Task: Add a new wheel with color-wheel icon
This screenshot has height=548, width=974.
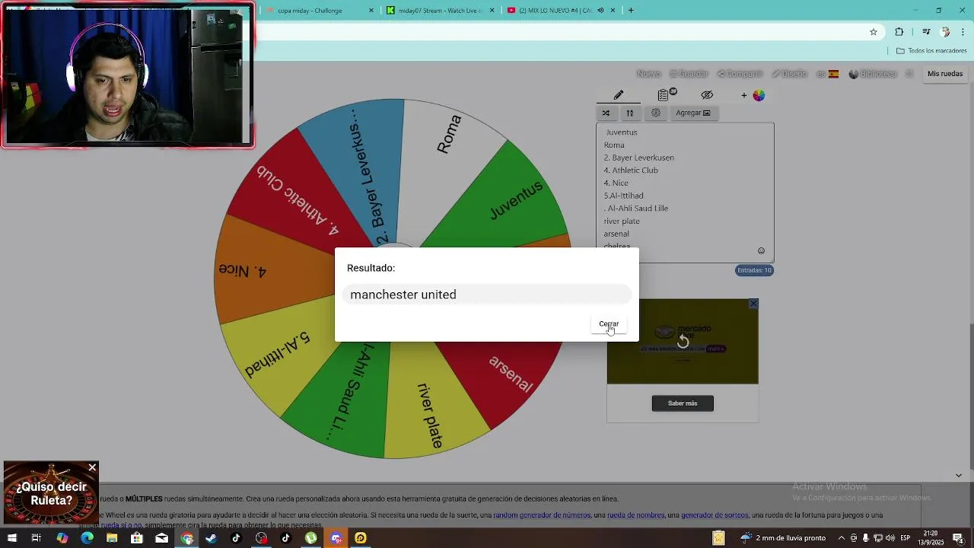Action: 753,95
